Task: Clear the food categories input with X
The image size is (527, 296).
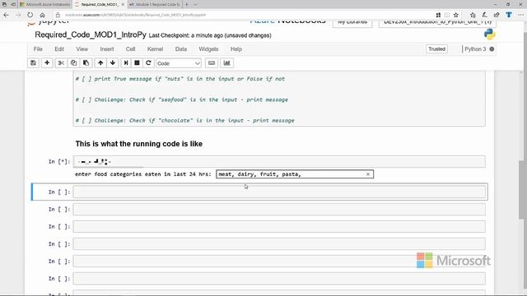Action: 368,174
